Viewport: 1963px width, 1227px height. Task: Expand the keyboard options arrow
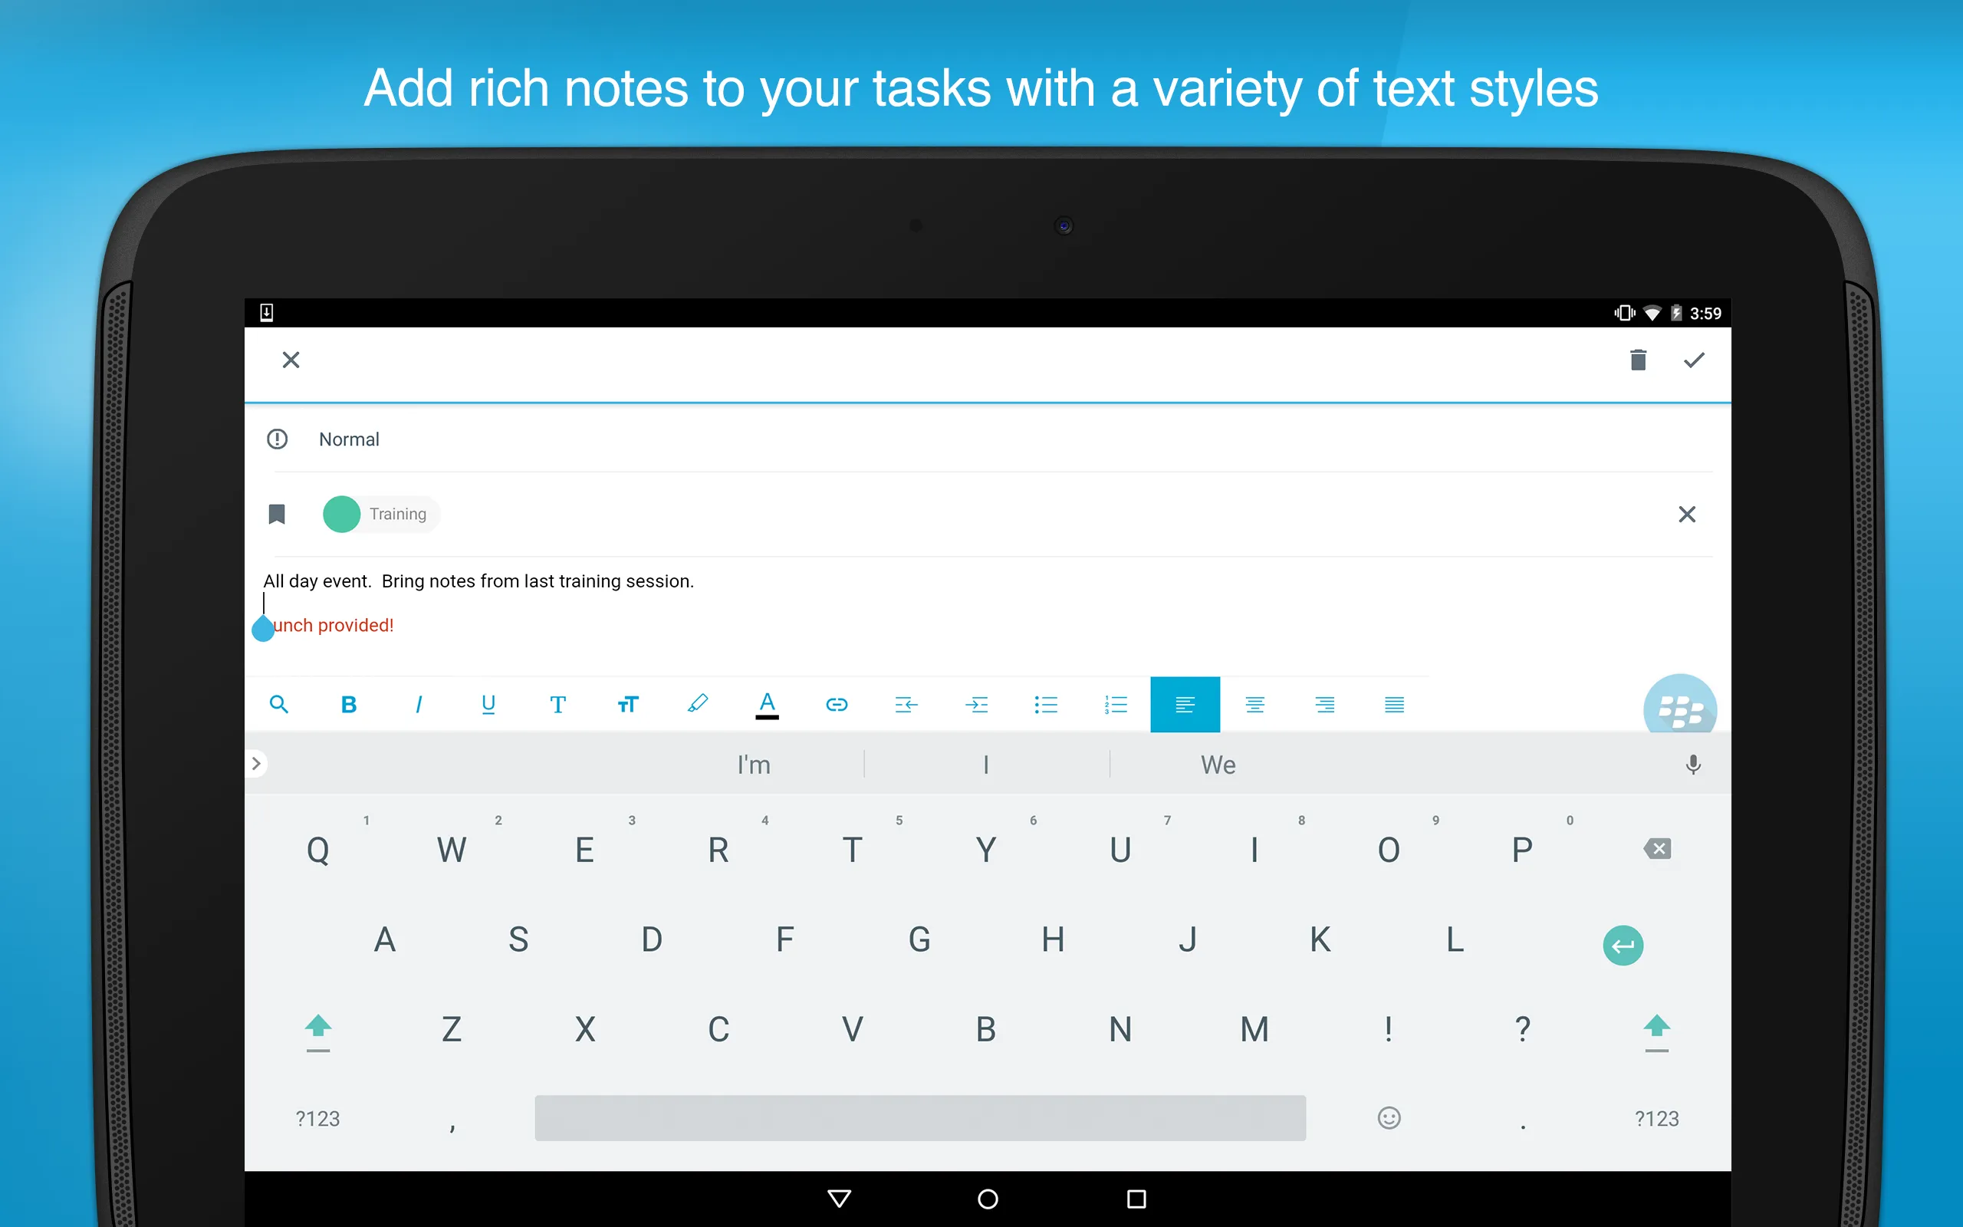click(256, 764)
